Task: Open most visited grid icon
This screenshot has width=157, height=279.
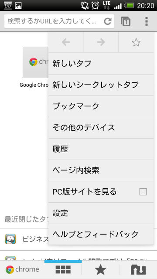Action: (63, 269)
